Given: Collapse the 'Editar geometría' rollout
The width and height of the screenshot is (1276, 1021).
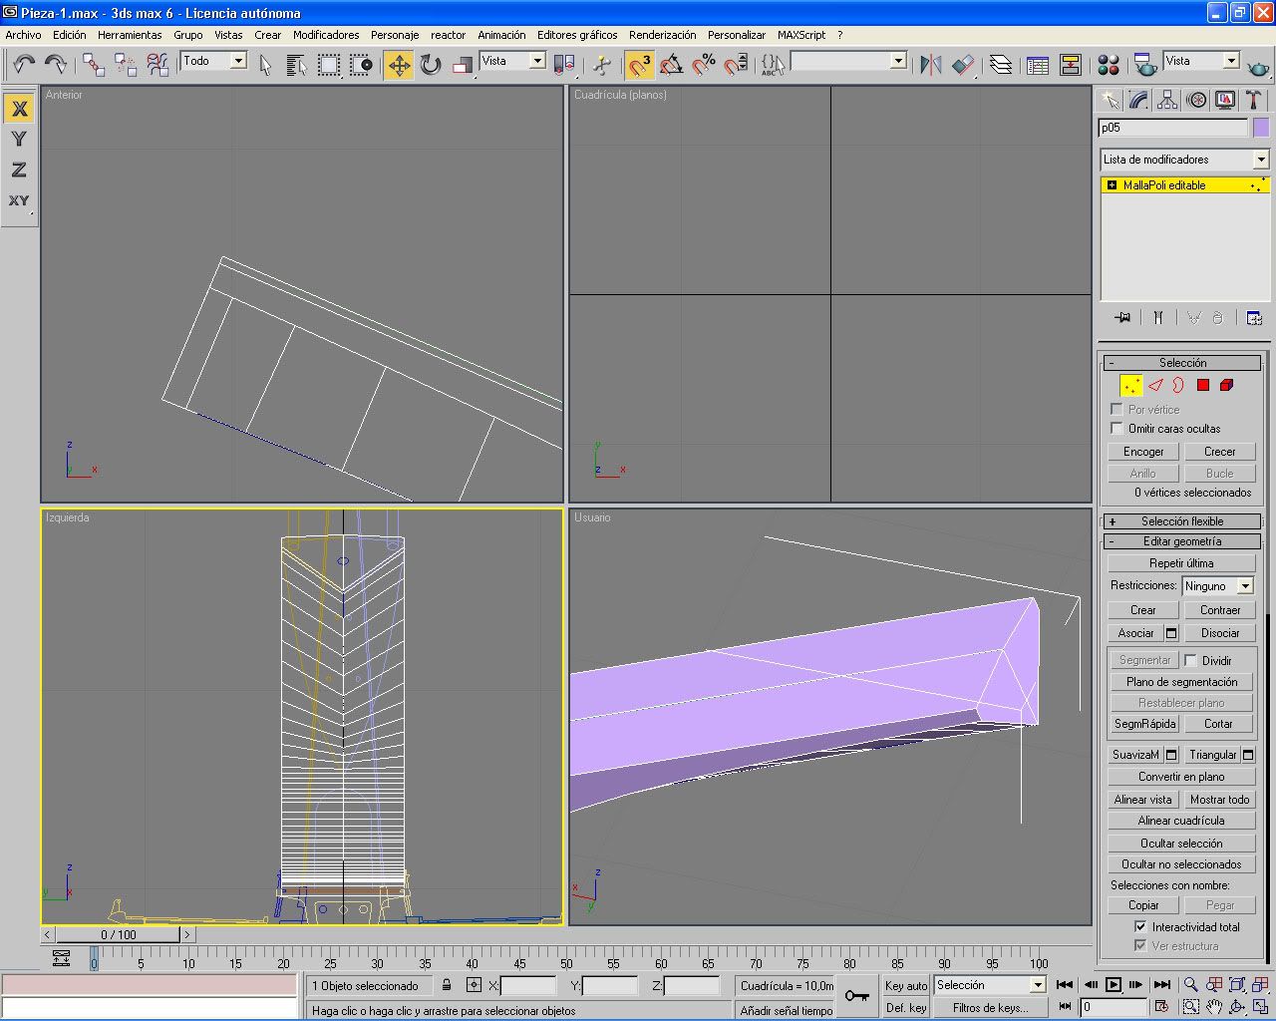Looking at the screenshot, I should (1182, 541).
